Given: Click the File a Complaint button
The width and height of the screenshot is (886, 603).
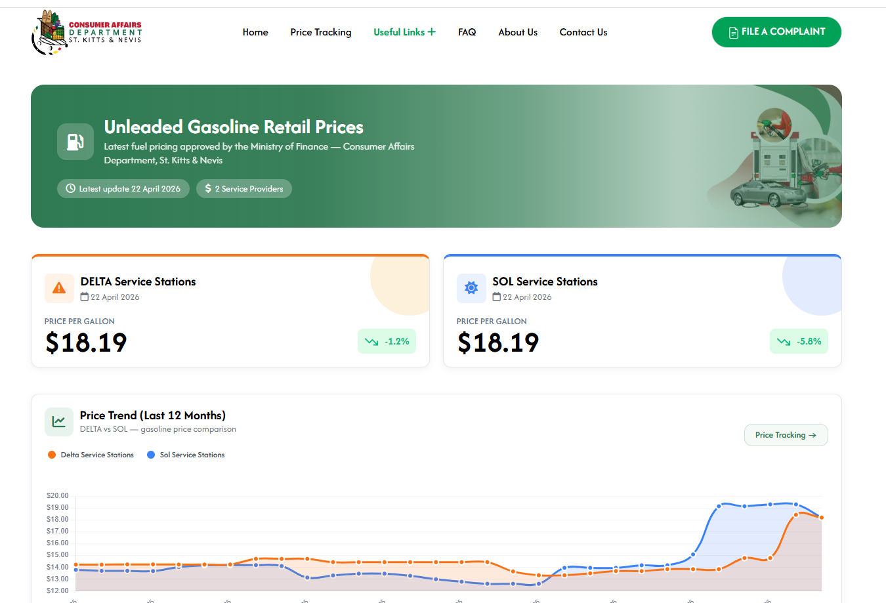Looking at the screenshot, I should tap(776, 32).
